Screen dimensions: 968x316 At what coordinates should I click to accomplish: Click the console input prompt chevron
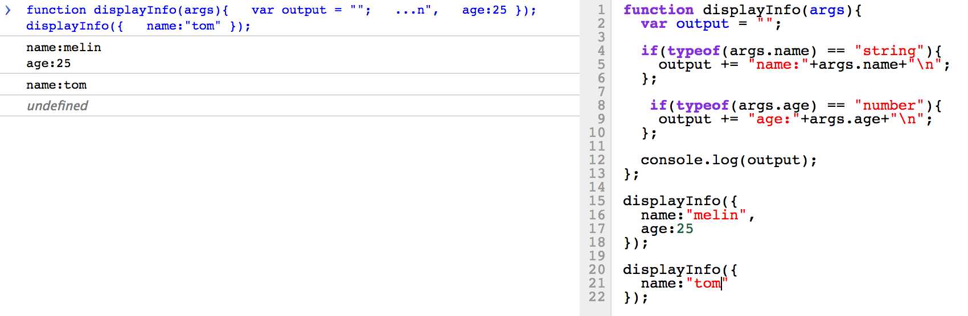[x=8, y=10]
